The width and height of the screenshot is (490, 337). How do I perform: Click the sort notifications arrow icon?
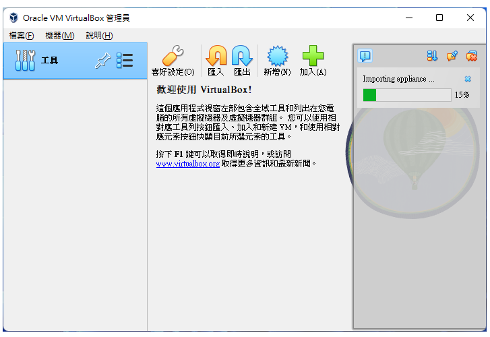[432, 56]
